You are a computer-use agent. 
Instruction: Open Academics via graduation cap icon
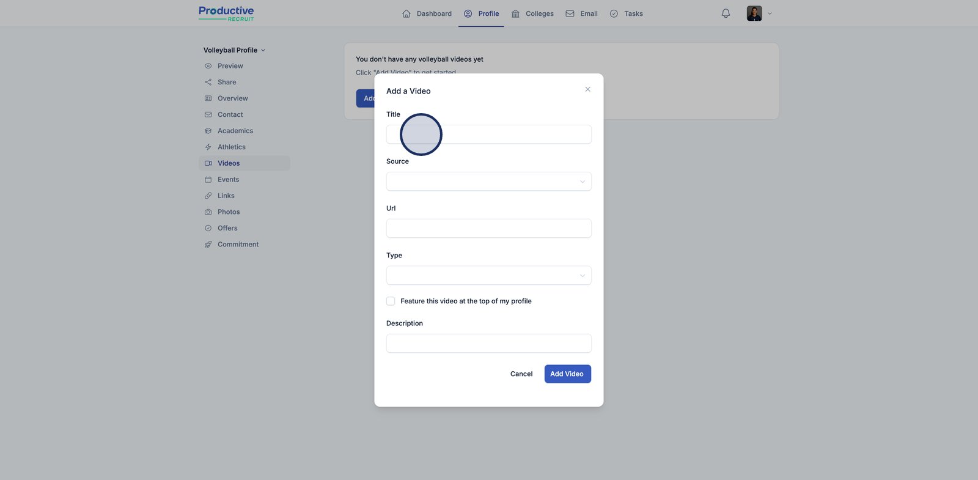pos(208,131)
